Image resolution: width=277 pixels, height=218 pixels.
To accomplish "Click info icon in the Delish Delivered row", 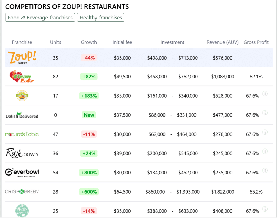I will [x=265, y=113].
